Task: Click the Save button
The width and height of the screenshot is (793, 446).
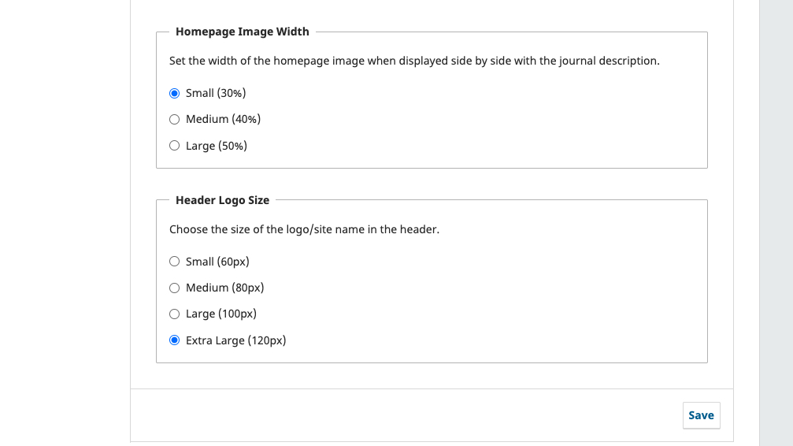Action: (x=701, y=415)
